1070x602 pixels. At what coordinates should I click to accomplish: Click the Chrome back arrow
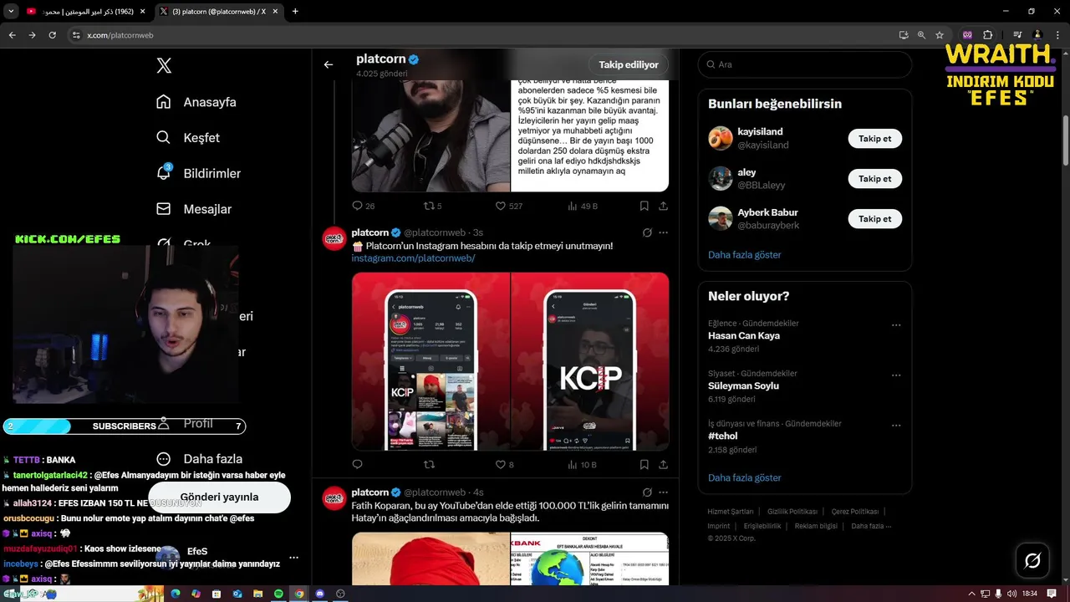point(12,35)
